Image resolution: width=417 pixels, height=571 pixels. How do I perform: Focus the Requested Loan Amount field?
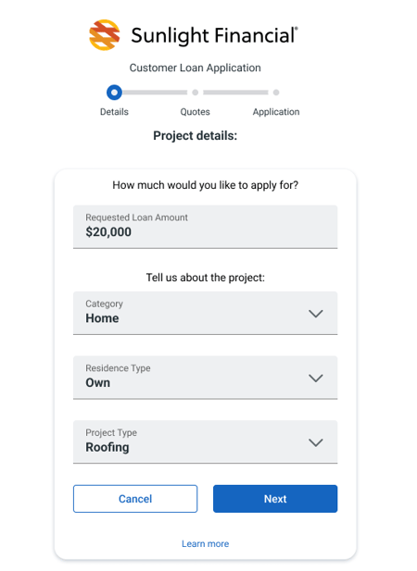point(205,227)
